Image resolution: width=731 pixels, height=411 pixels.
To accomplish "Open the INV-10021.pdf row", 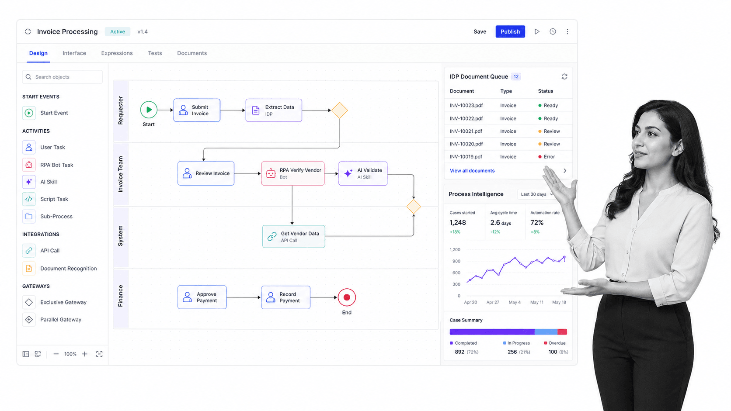I will 508,131.
